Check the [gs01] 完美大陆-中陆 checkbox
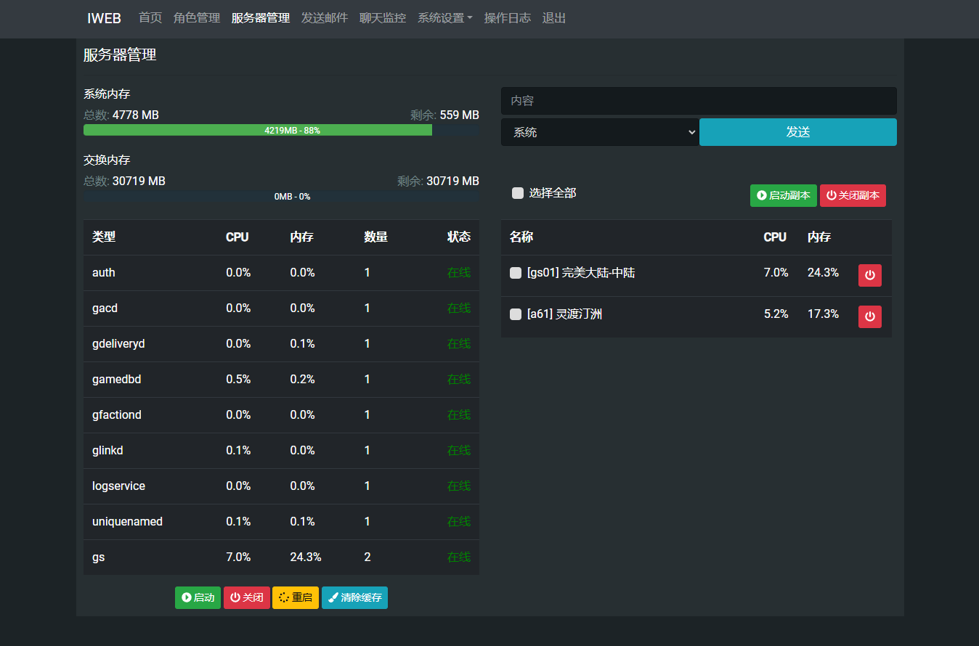The image size is (979, 646). [x=516, y=273]
